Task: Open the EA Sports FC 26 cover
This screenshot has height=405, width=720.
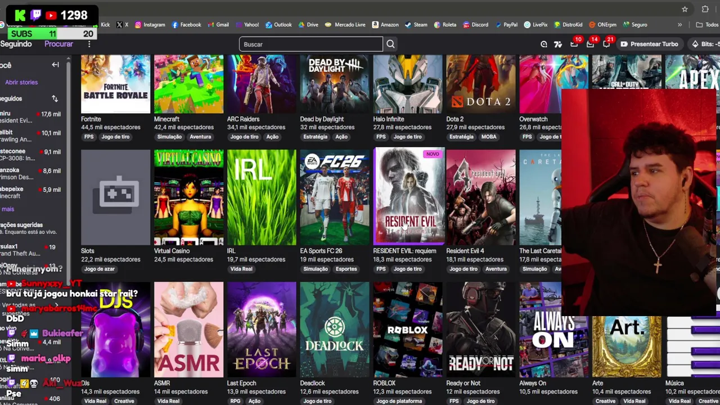Action: tap(335, 197)
